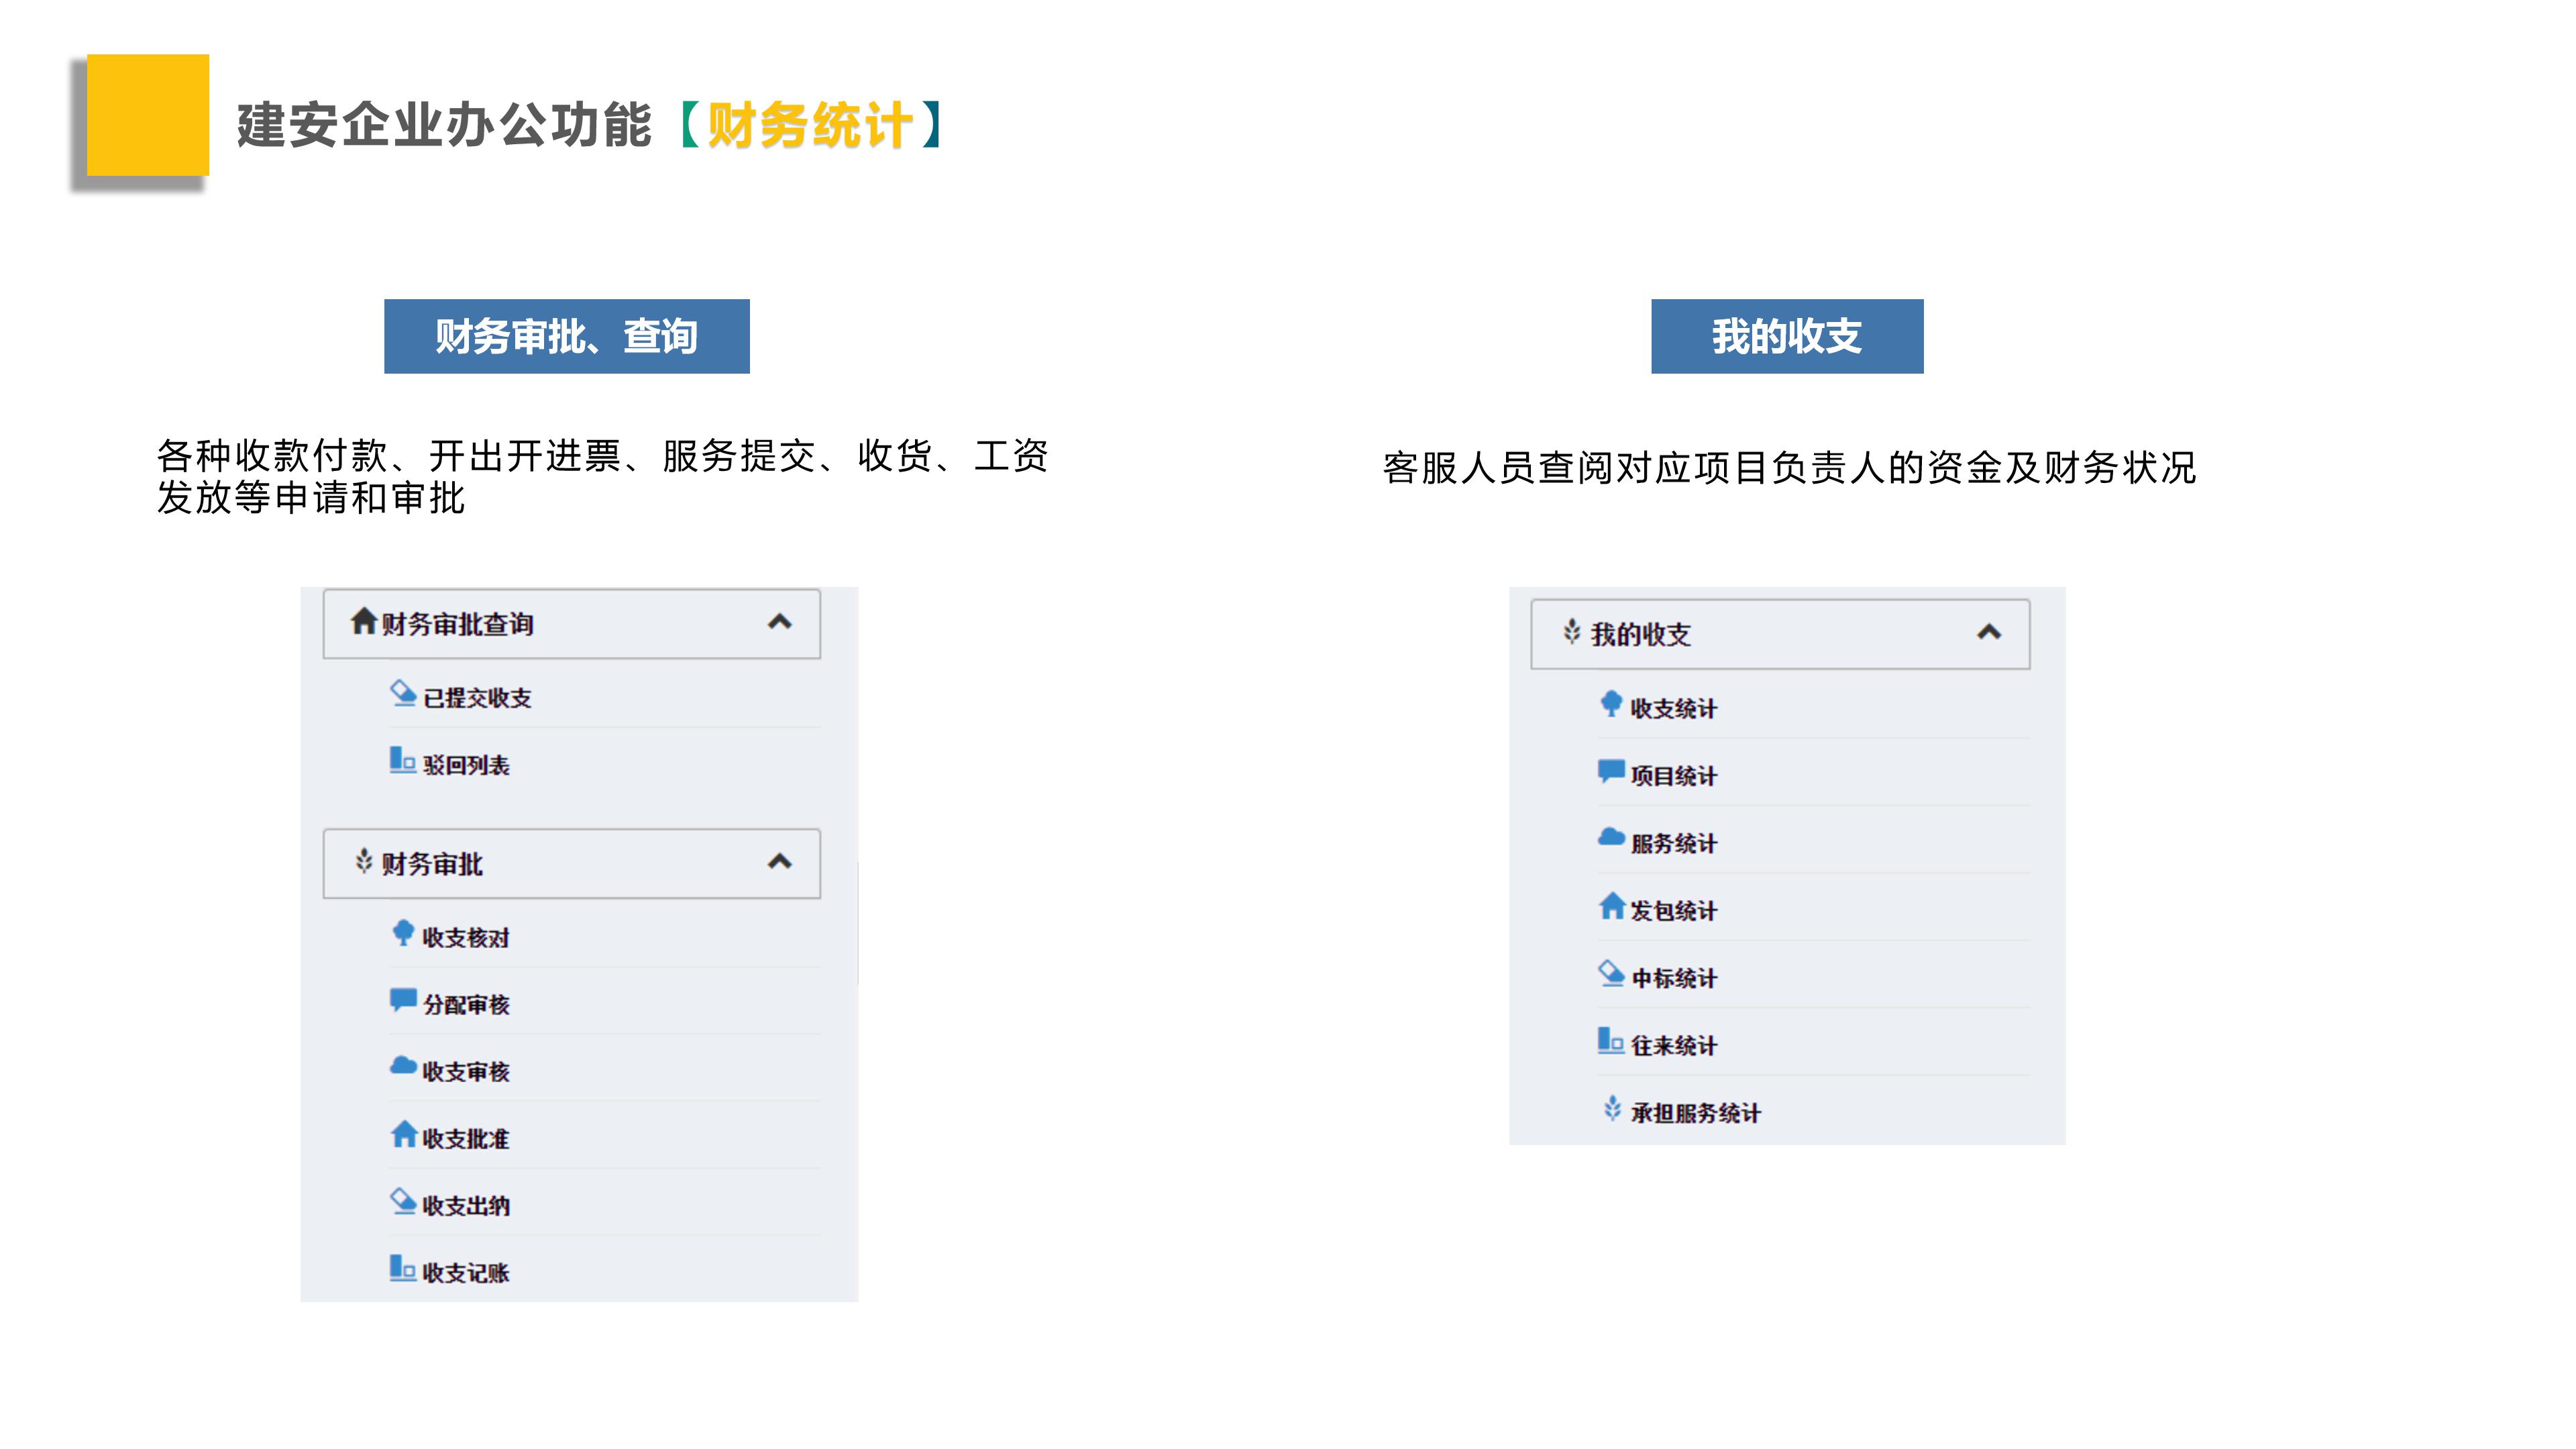
Task: Click the leaf icon beside 承担服务统计
Action: tap(1612, 1108)
